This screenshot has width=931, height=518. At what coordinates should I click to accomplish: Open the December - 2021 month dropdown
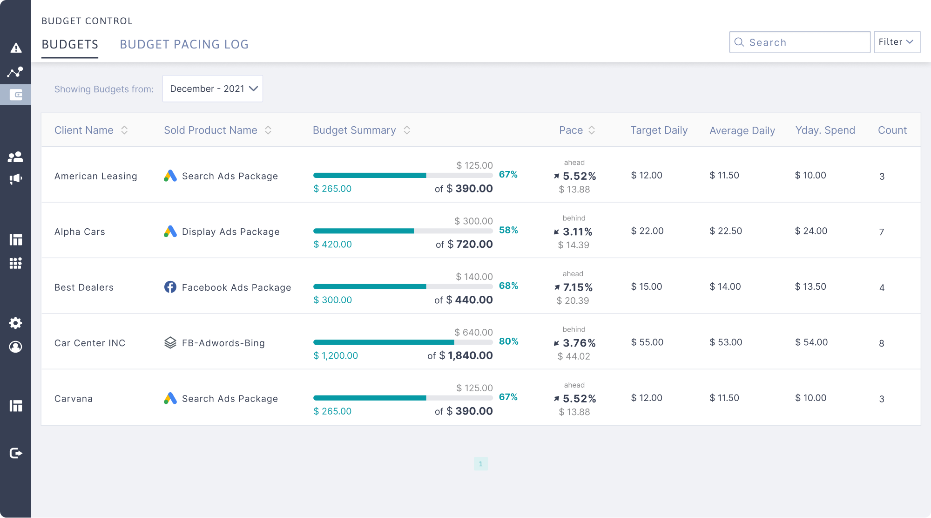213,89
